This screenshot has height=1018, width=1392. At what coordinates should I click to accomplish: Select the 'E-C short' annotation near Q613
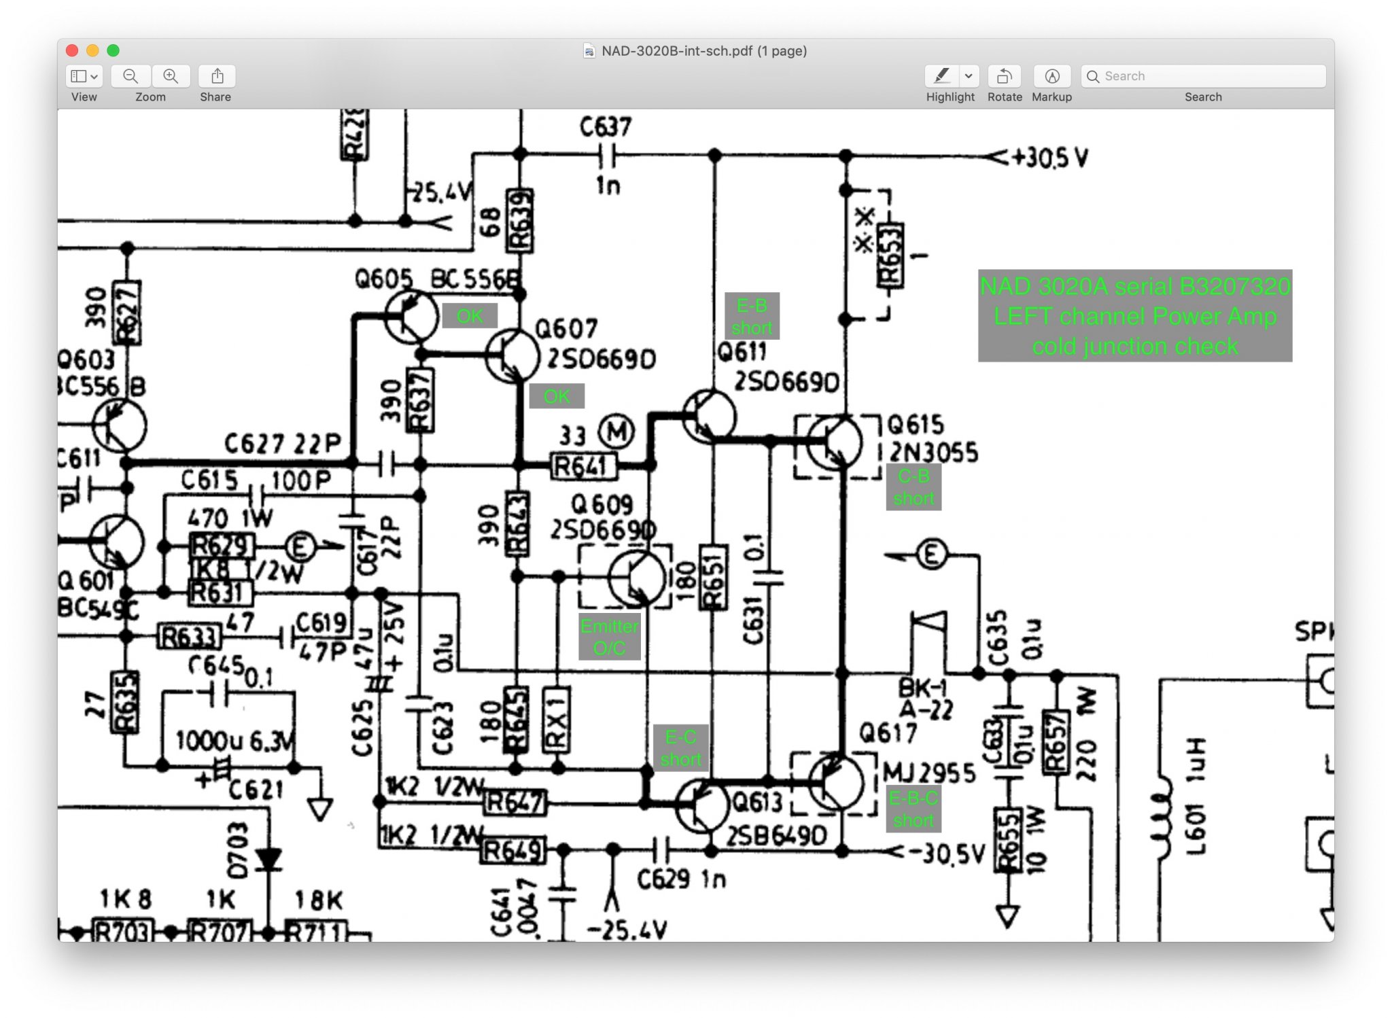(x=680, y=748)
